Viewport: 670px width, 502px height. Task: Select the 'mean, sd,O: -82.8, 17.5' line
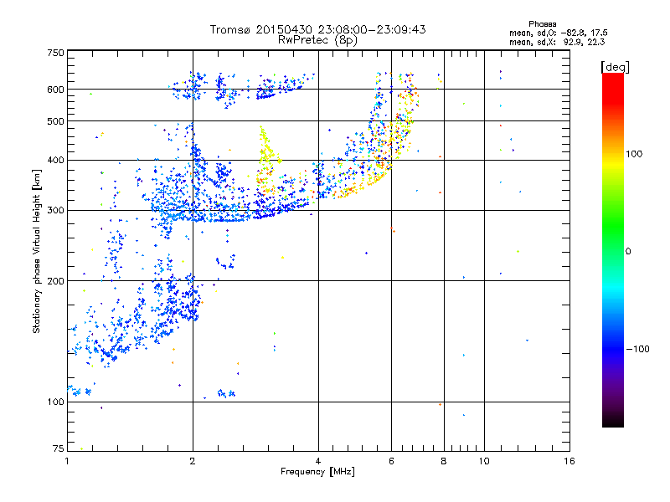pyautogui.click(x=558, y=33)
